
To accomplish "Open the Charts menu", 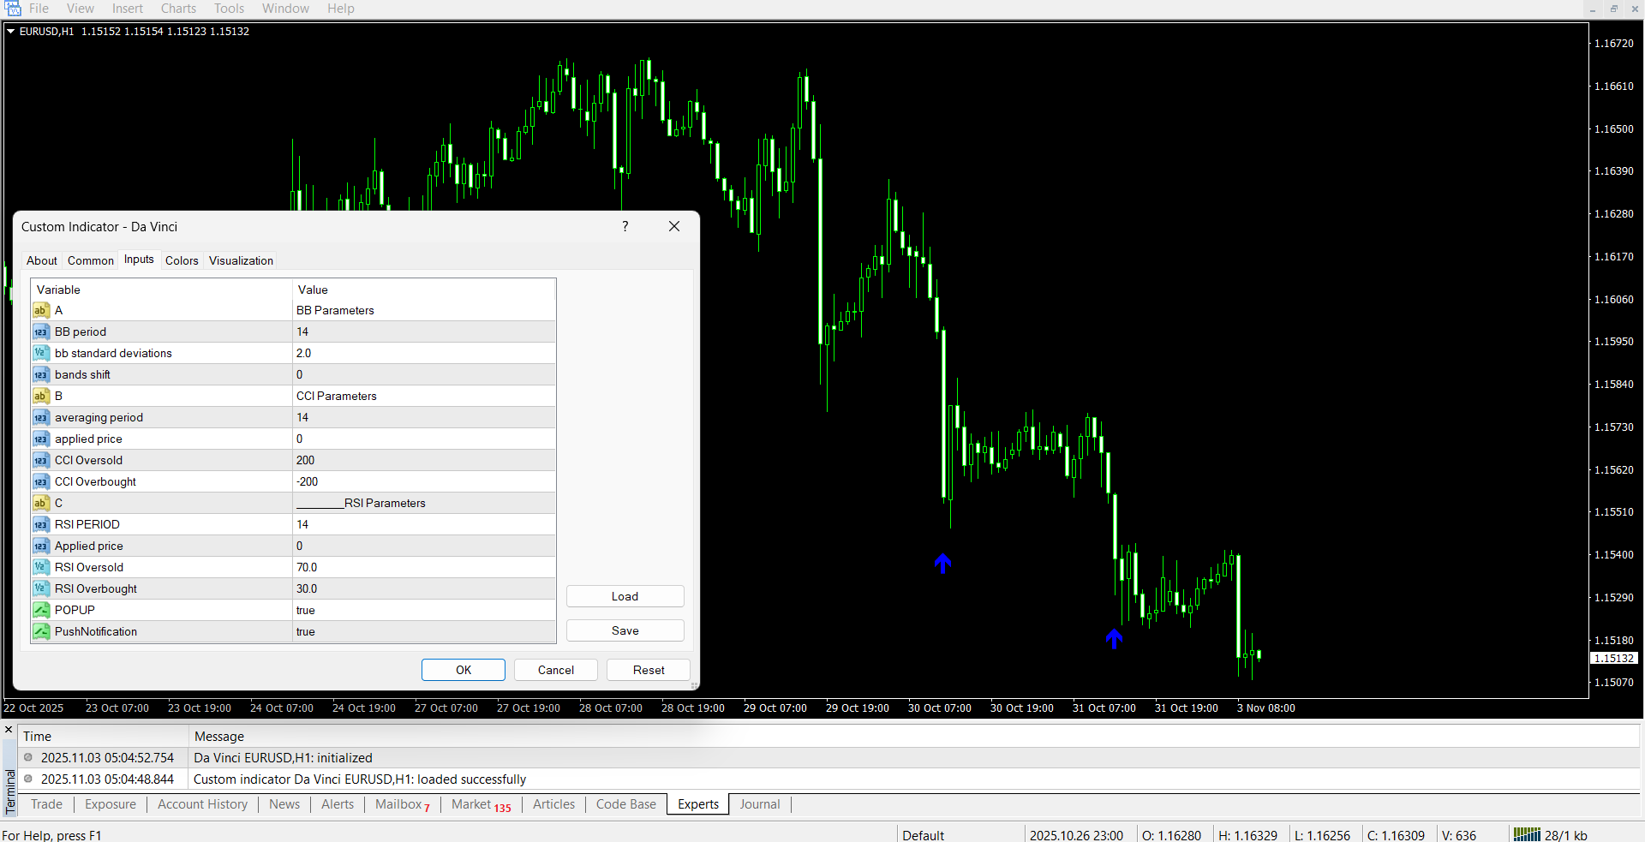I will [x=178, y=9].
